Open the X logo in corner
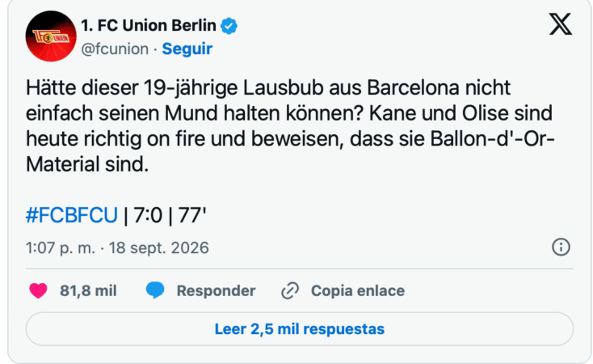Screen dimensions: 593x364 pyautogui.click(x=561, y=24)
